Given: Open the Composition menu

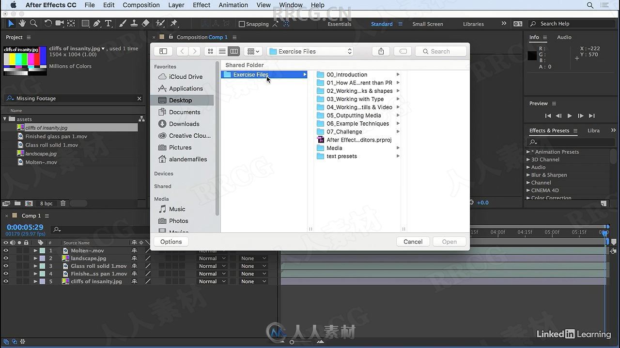Looking at the screenshot, I should [141, 5].
